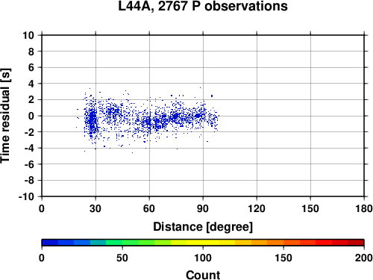
Task: Click the 'Count' colorbar label
Action: point(203,275)
